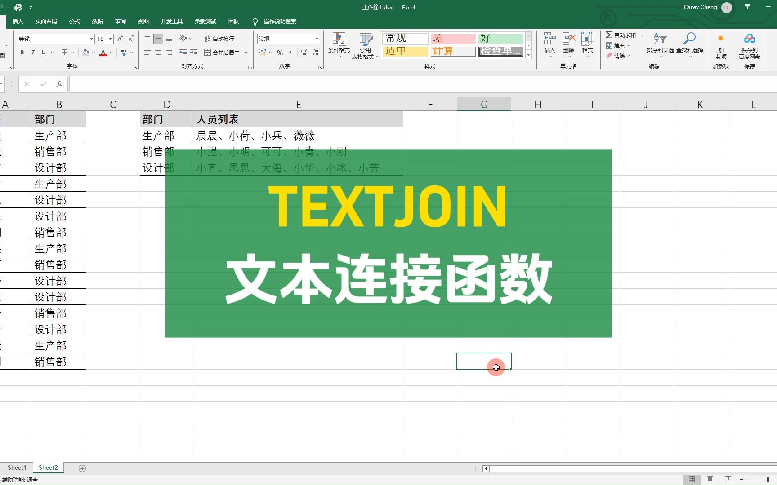The width and height of the screenshot is (777, 485).
Task: Decrease the indent level
Action: 183,53
